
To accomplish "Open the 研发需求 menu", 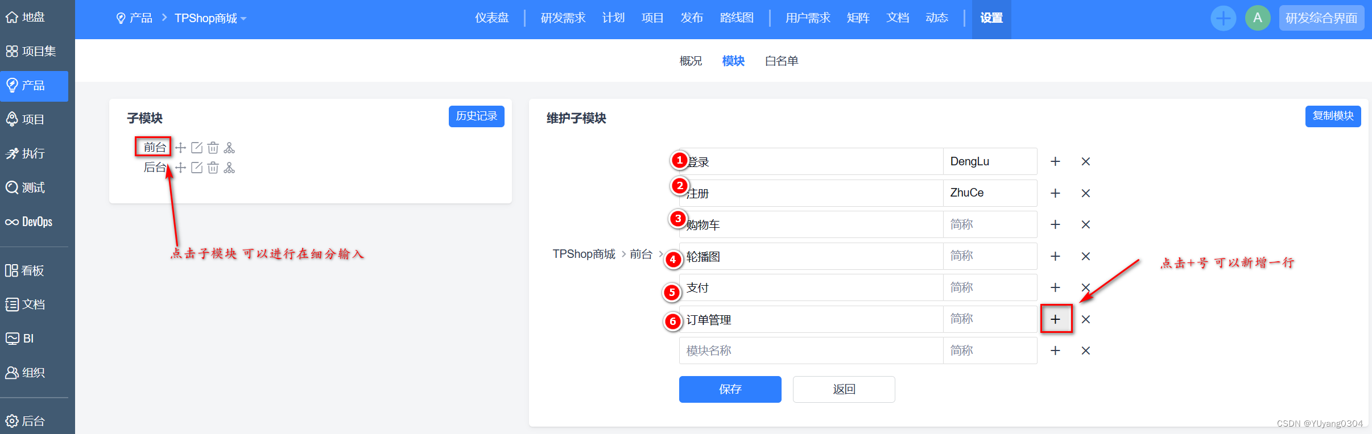I will [x=563, y=18].
